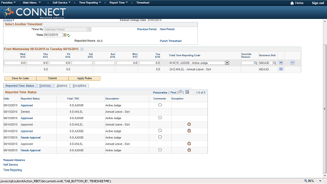Click the View All icon next to Find

tap(180, 92)
